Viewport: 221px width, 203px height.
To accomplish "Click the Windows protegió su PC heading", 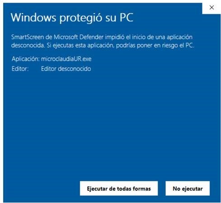I will point(72,18).
